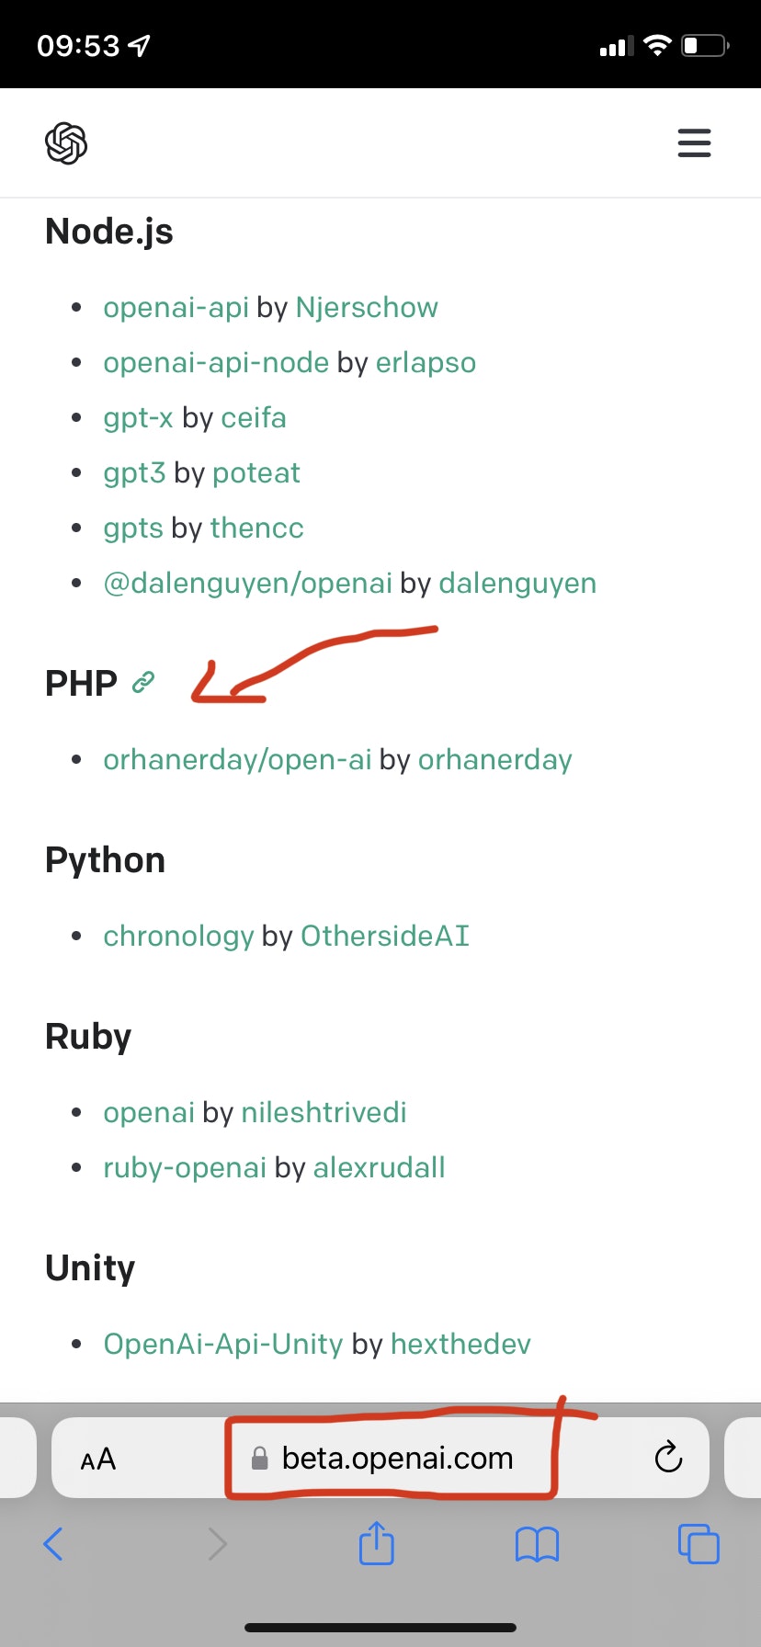Go back using the left chevron arrow
This screenshot has width=761, height=1647.
point(52,1544)
